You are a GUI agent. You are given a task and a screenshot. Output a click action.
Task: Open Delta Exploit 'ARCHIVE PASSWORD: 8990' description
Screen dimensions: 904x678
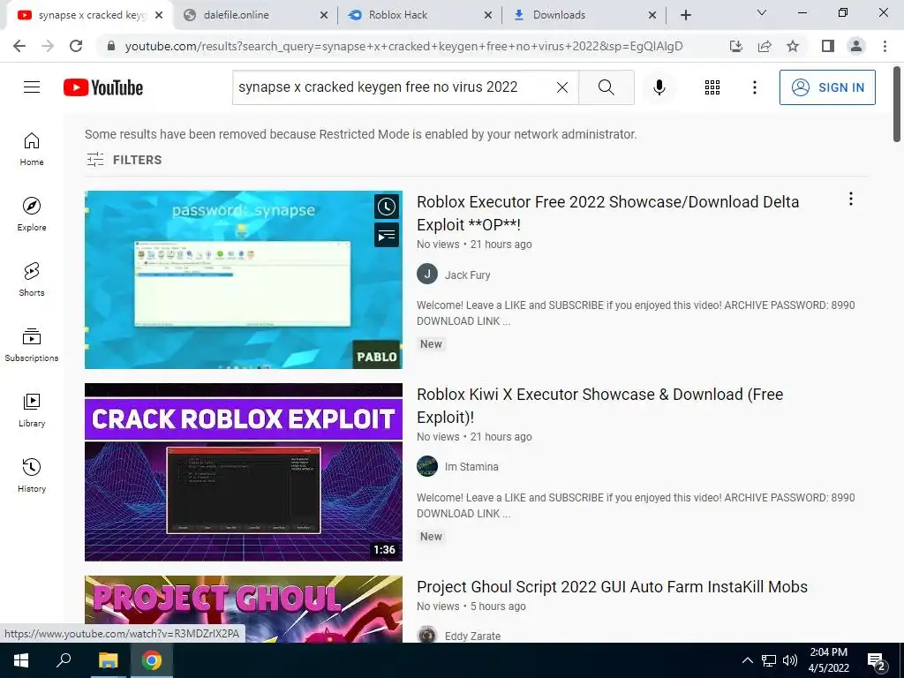636,313
